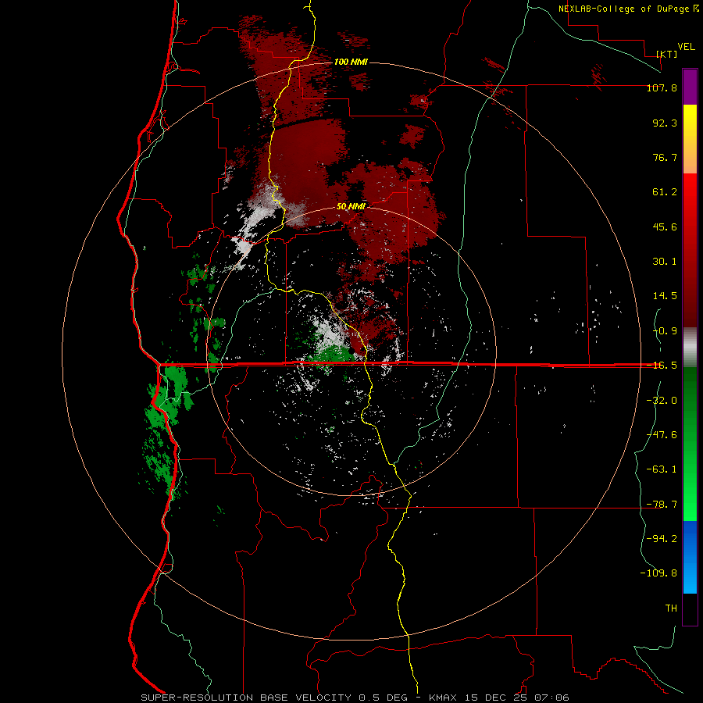703x703 pixels.
Task: Click the -47.6 scale value
Action: pyautogui.click(x=662, y=435)
